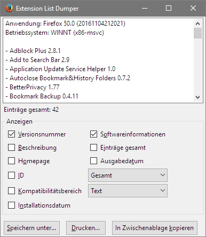Check the Kompatibilitätsbereich box
Screen dimensions: 206x237
[11, 191]
